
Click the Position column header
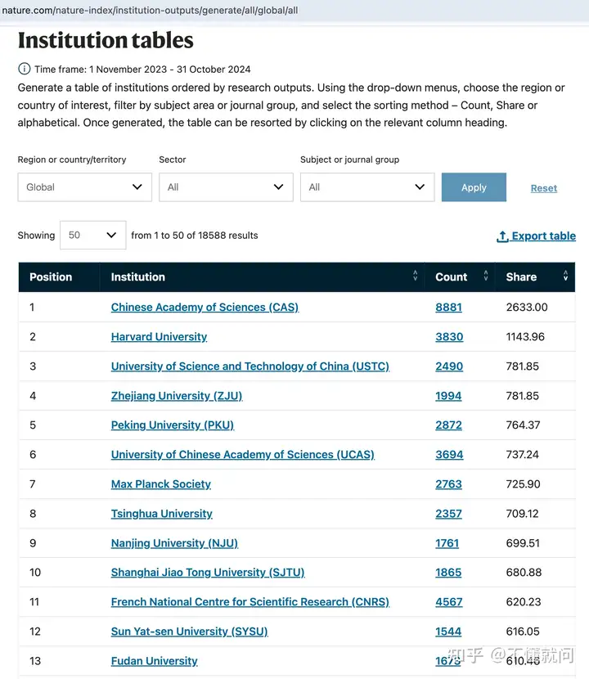click(x=51, y=277)
